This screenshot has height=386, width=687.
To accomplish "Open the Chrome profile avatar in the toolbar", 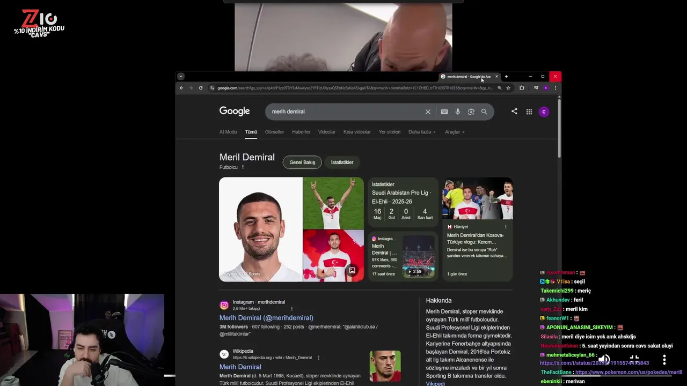I will (545, 88).
